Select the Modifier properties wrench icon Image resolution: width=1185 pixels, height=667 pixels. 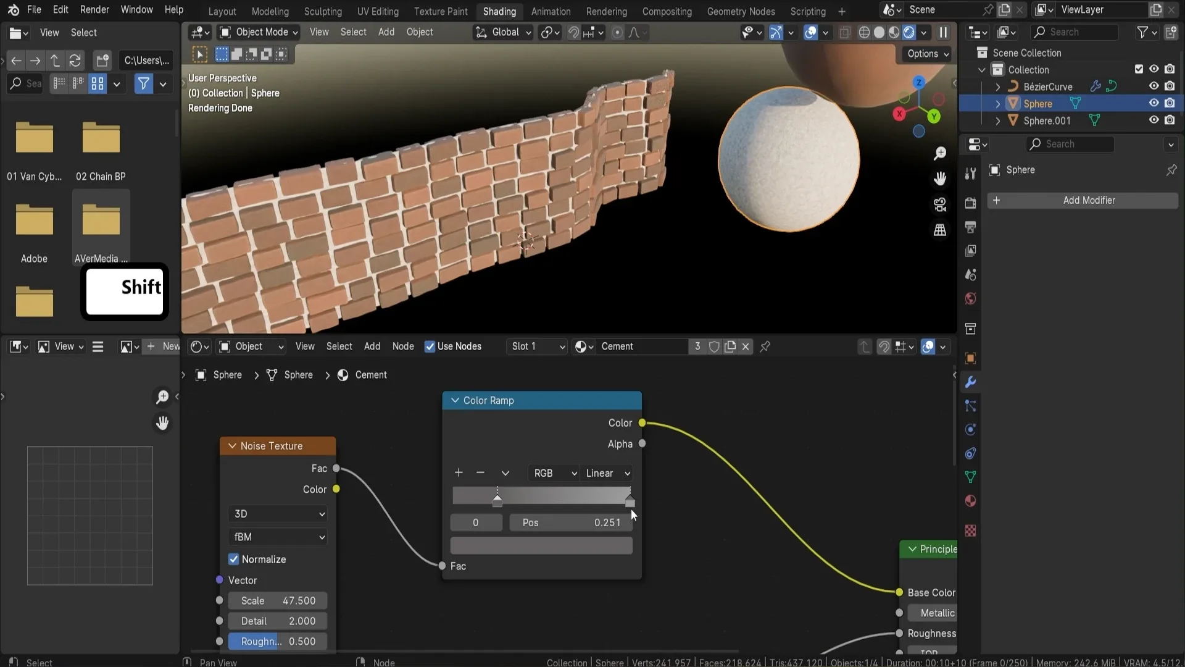(x=971, y=383)
